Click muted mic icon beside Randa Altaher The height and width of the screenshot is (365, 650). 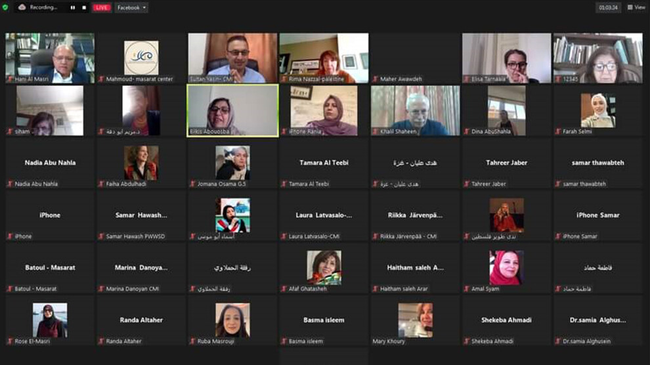pos(101,341)
